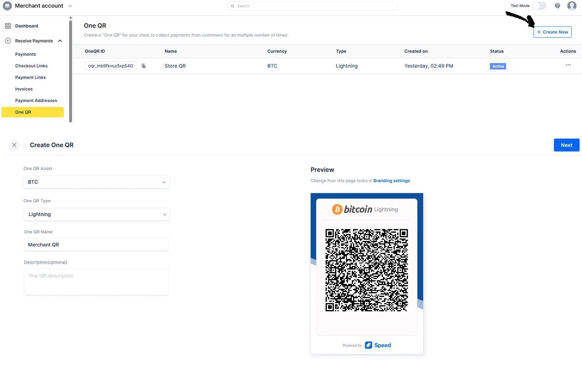The width and height of the screenshot is (582, 371).
Task: Click the Speed logo in preview
Action: click(x=378, y=345)
